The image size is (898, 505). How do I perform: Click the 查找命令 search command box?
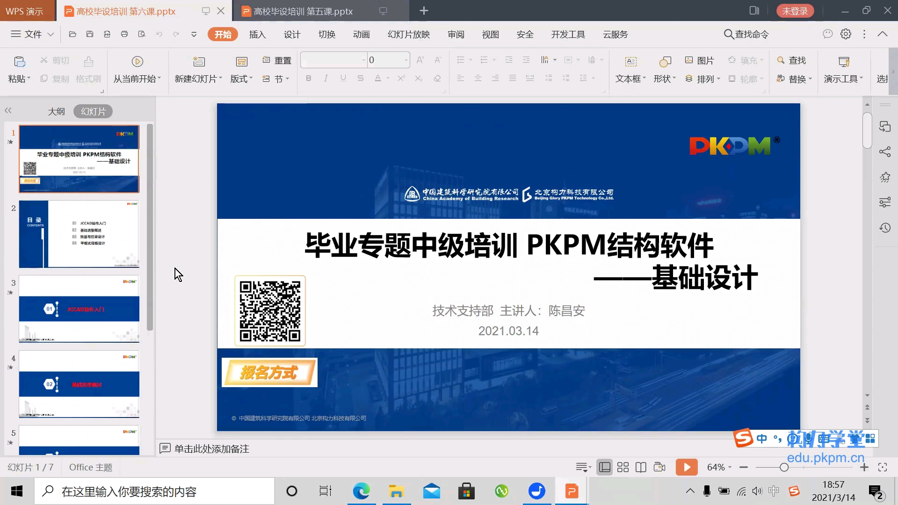pyautogui.click(x=746, y=34)
